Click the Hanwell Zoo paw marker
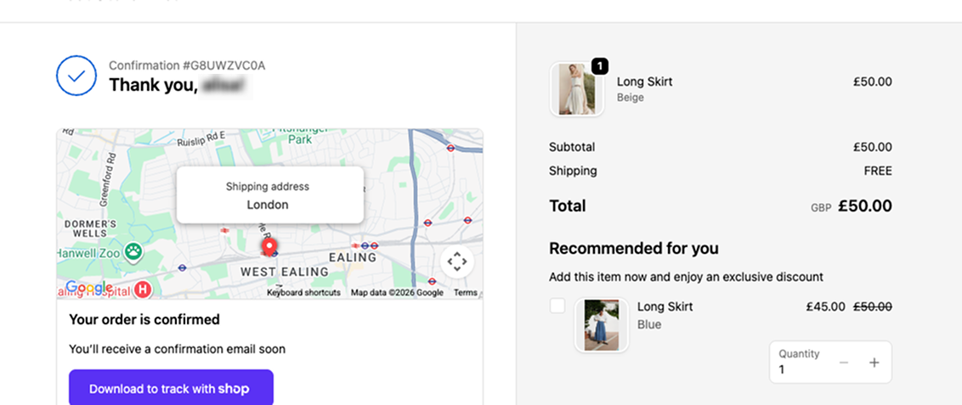This screenshot has width=962, height=405. (x=133, y=250)
